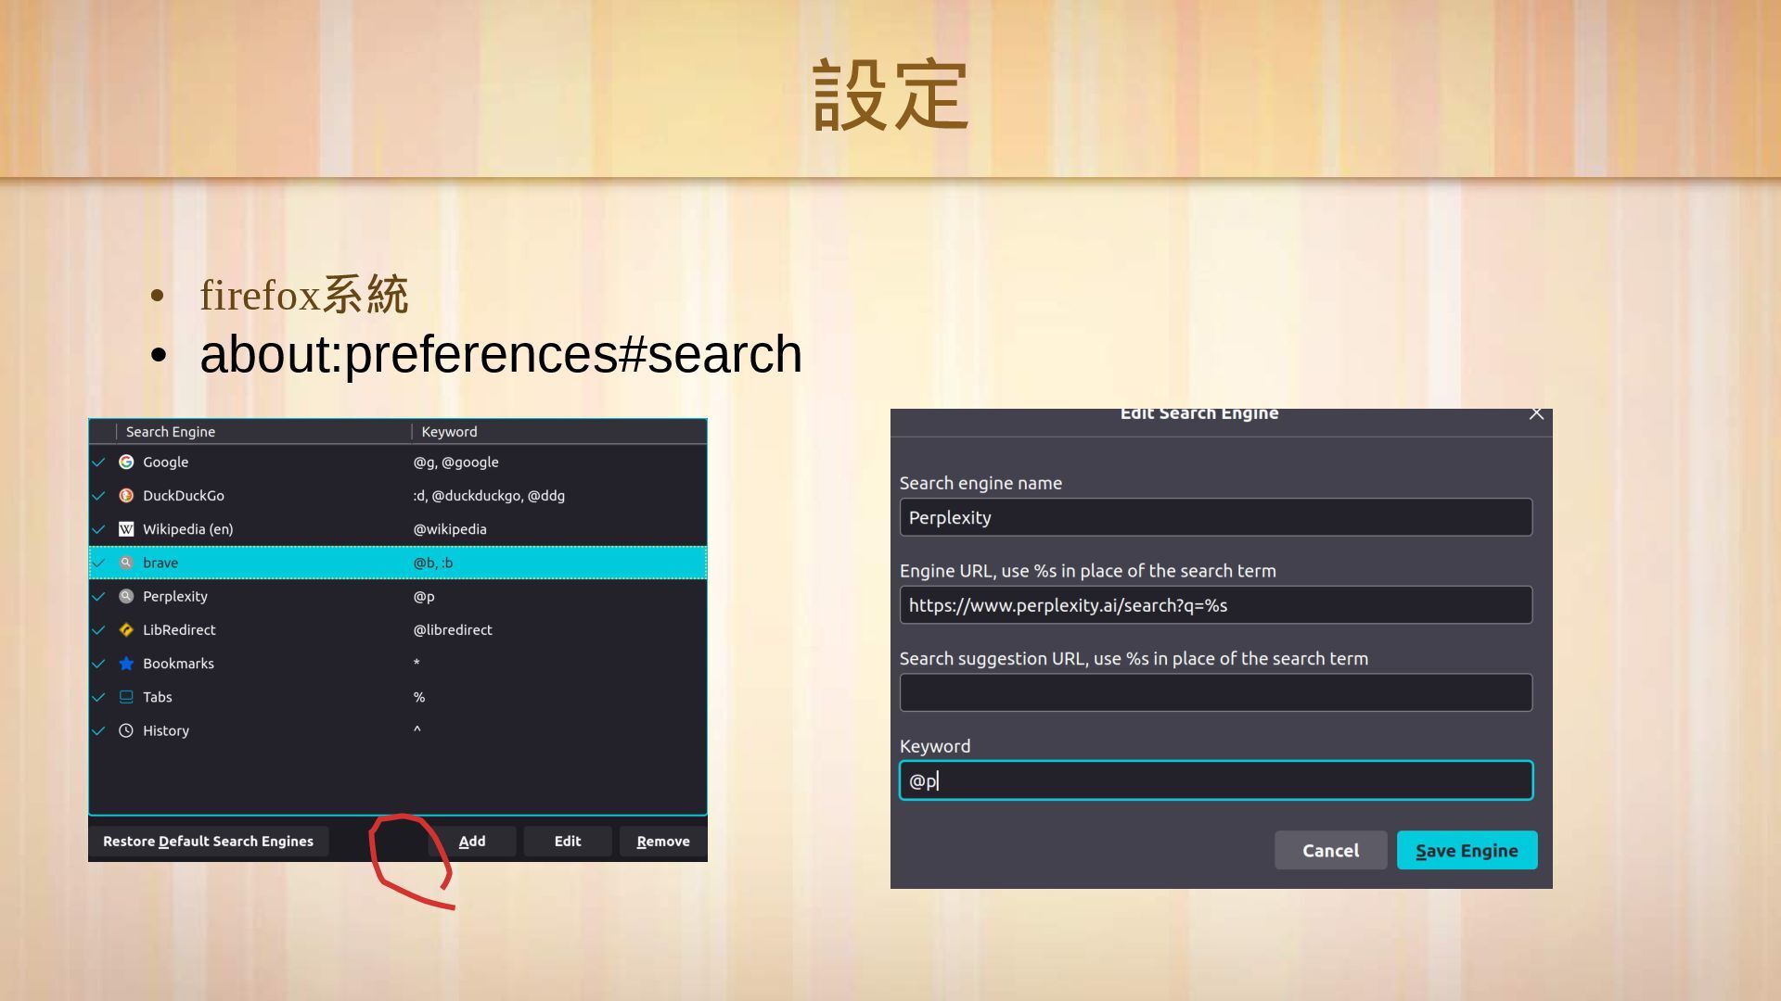1781x1001 pixels.
Task: Select the Perplexity row name
Action: coord(175,597)
